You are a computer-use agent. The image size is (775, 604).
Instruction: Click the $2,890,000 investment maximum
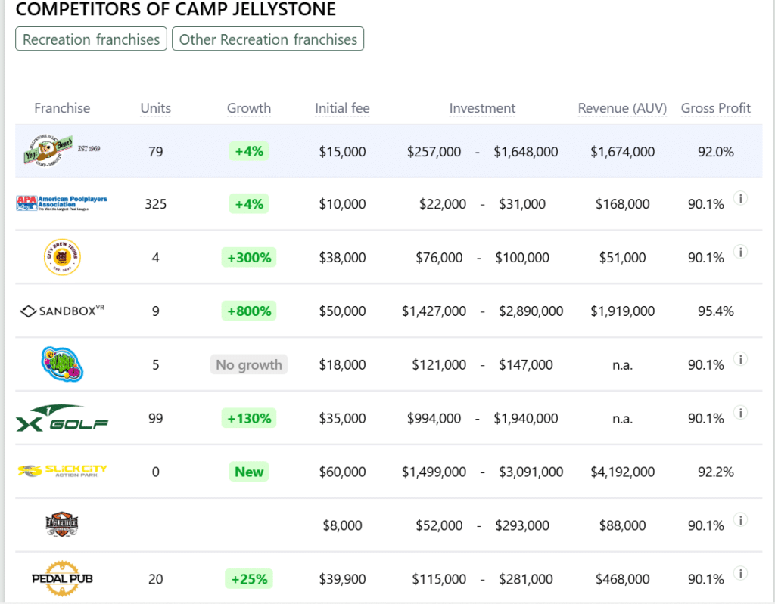click(x=531, y=311)
